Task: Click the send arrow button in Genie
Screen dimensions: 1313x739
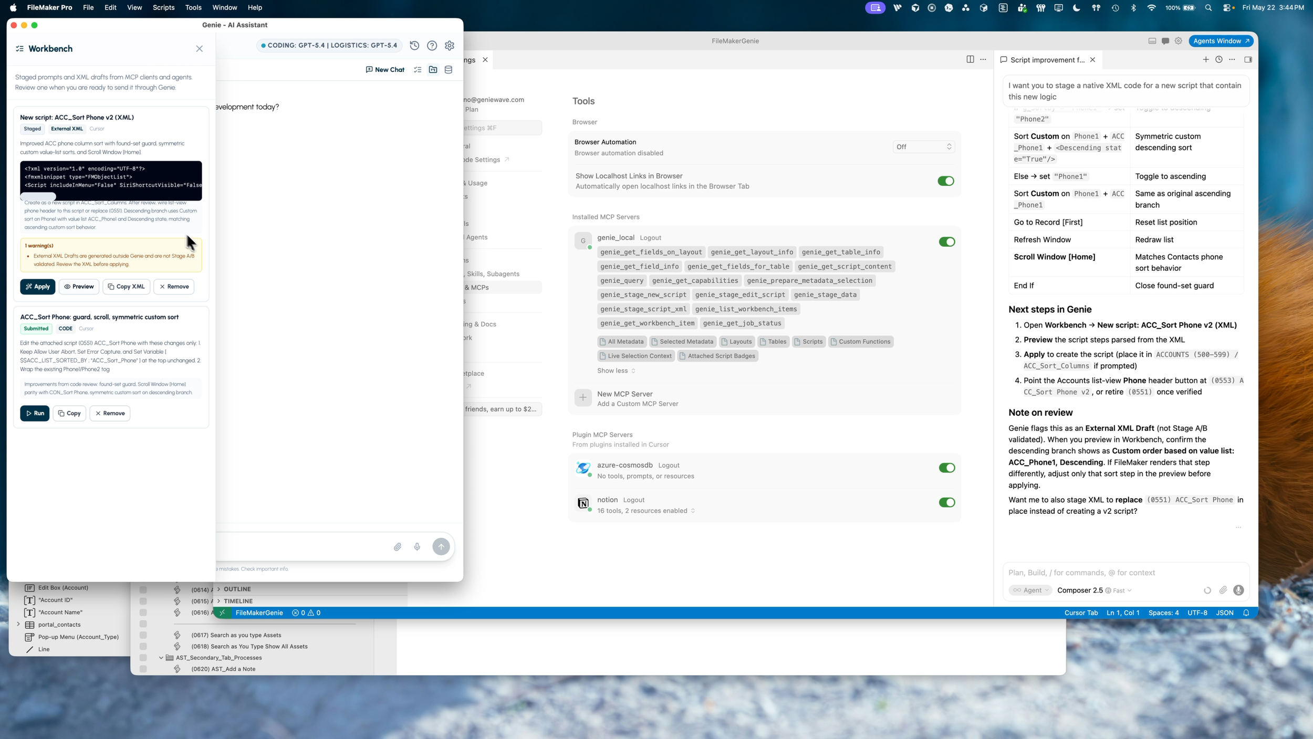Action: click(x=441, y=547)
